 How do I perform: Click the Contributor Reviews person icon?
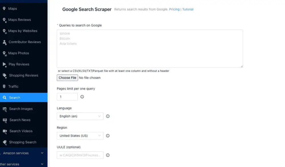click(x=5, y=42)
